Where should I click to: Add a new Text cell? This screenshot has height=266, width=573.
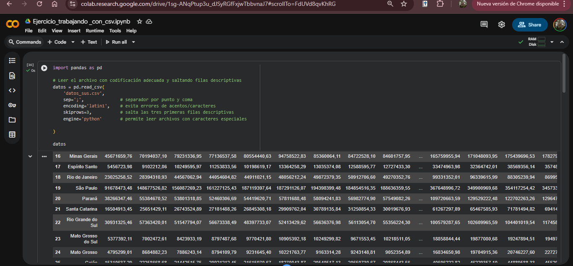point(89,42)
